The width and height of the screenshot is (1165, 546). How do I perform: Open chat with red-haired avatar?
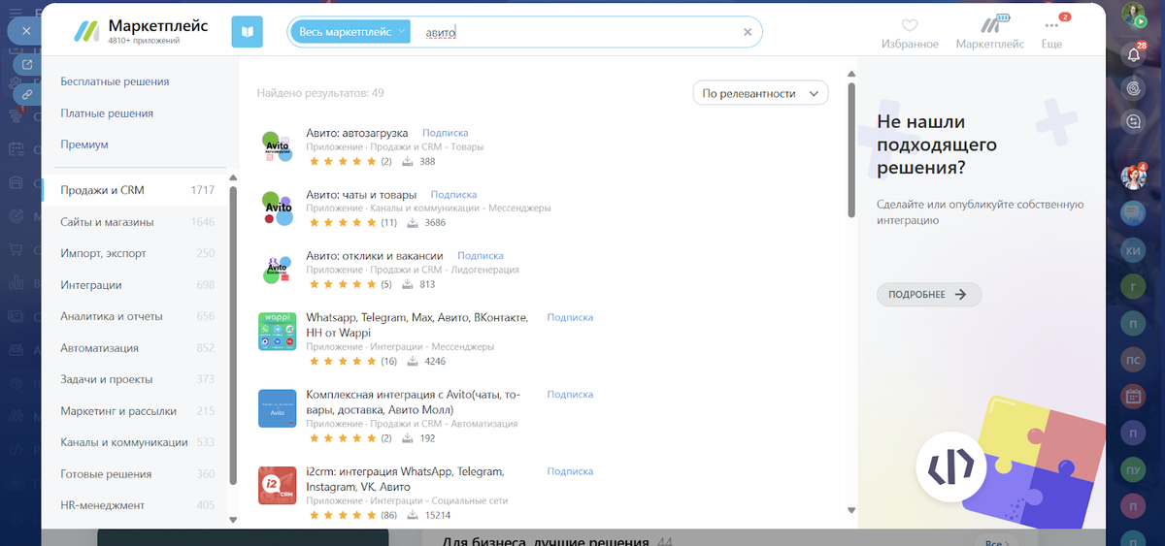click(1133, 177)
